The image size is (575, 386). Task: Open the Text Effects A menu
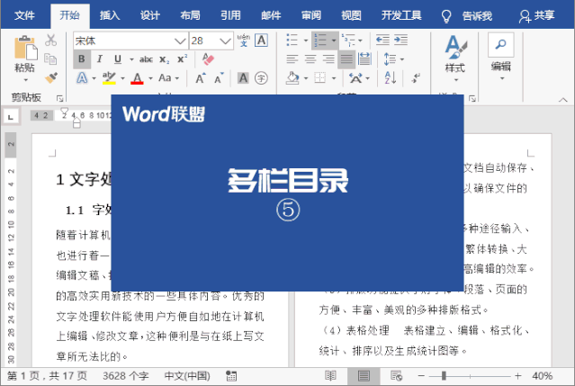(82, 77)
